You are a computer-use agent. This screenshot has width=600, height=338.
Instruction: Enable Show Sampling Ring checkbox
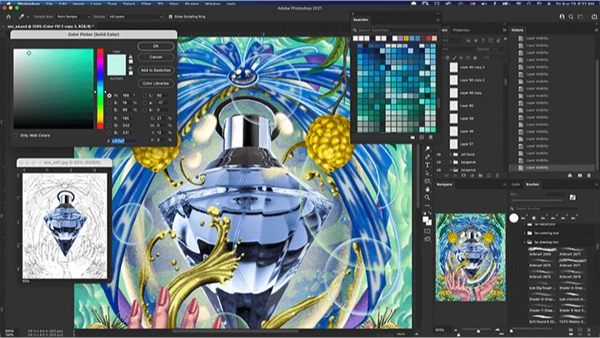click(x=171, y=17)
